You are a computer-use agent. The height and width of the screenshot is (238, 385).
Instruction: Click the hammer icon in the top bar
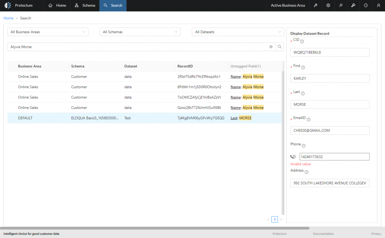[353, 5]
